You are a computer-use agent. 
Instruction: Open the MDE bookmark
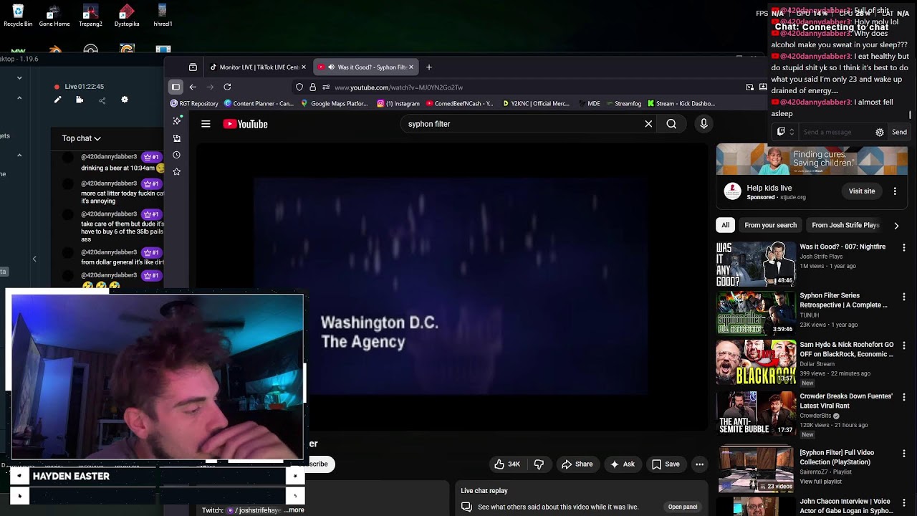tap(588, 103)
